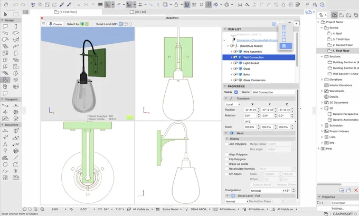
Task: Open the Local coordinate system dropdown
Action: tap(232, 104)
